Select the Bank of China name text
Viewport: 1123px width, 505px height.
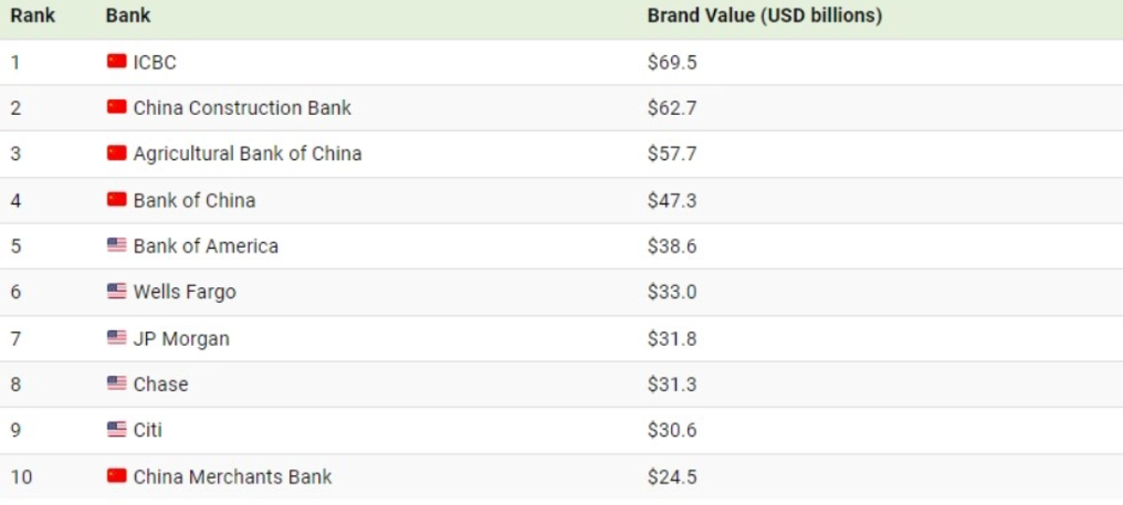[x=194, y=200]
